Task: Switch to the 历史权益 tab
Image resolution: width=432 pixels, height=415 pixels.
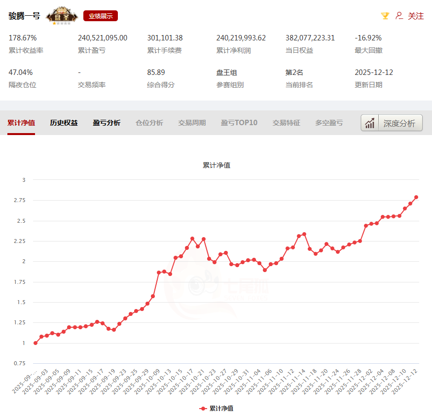Action: click(x=64, y=123)
